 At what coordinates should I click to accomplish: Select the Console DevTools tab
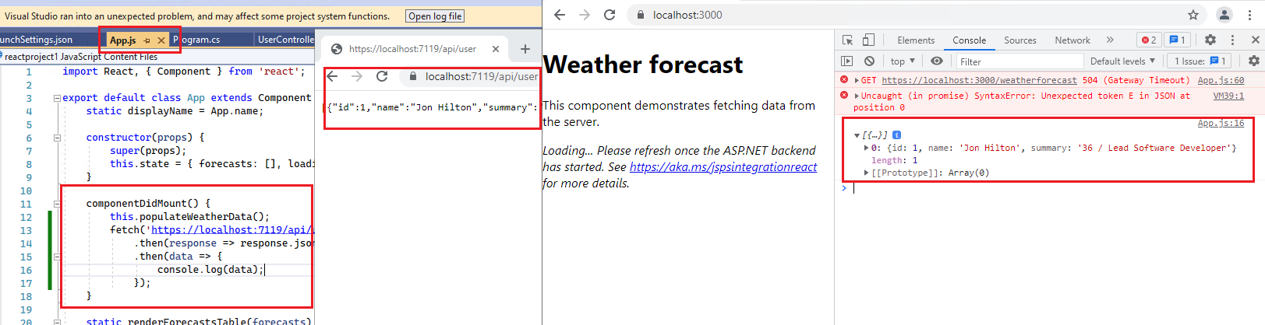point(969,40)
